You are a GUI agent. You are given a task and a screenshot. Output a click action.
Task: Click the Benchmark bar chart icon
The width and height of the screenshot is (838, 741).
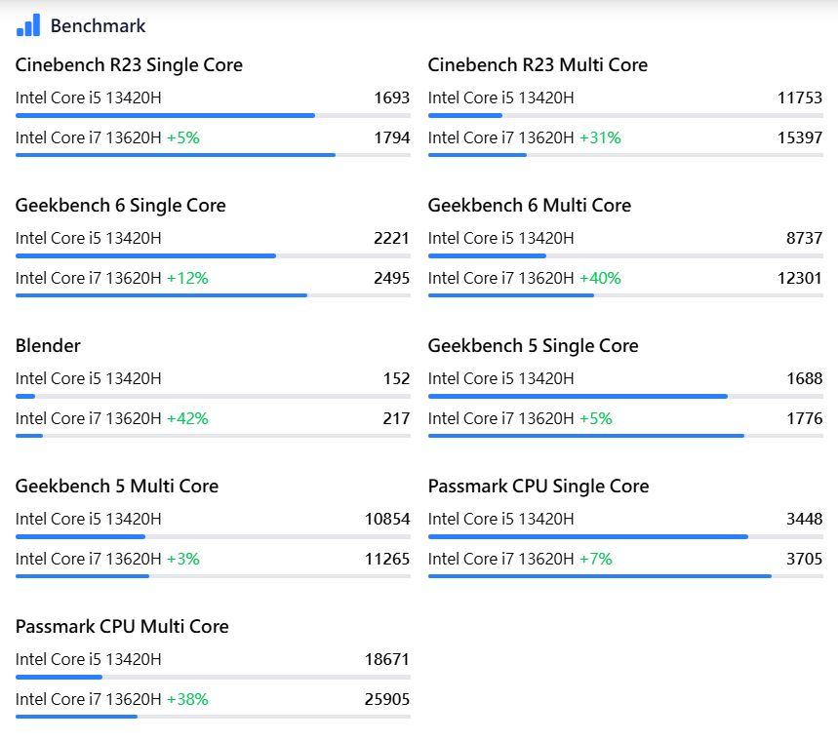point(28,25)
